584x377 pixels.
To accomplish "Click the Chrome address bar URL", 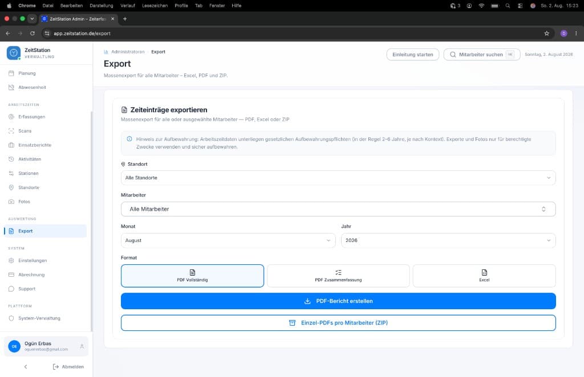I will tap(82, 34).
